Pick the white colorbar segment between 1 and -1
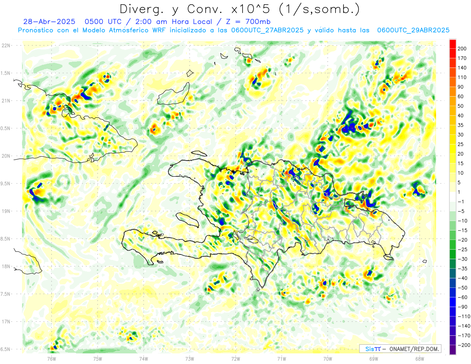The height and width of the screenshot is (364, 471). click(x=453, y=197)
